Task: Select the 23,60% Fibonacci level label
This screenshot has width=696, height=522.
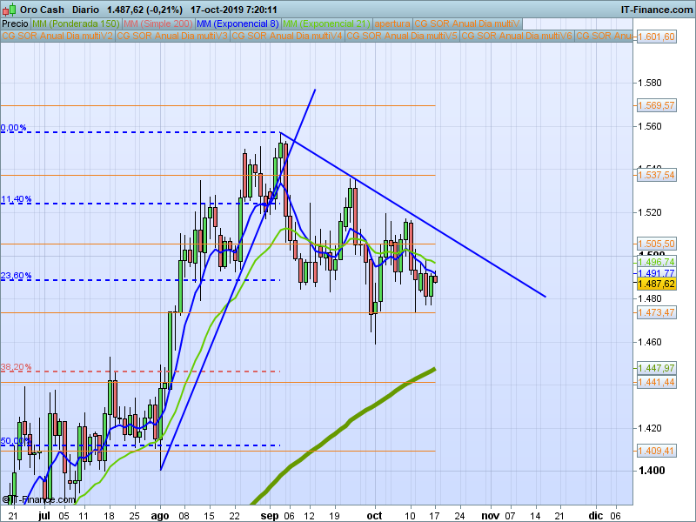Action: [x=17, y=276]
